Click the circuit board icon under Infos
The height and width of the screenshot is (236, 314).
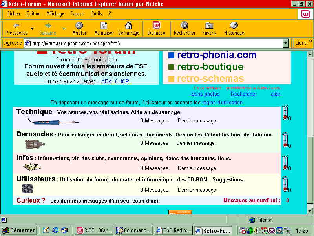tap(32, 167)
